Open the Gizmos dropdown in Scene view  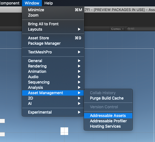tap(117, 29)
